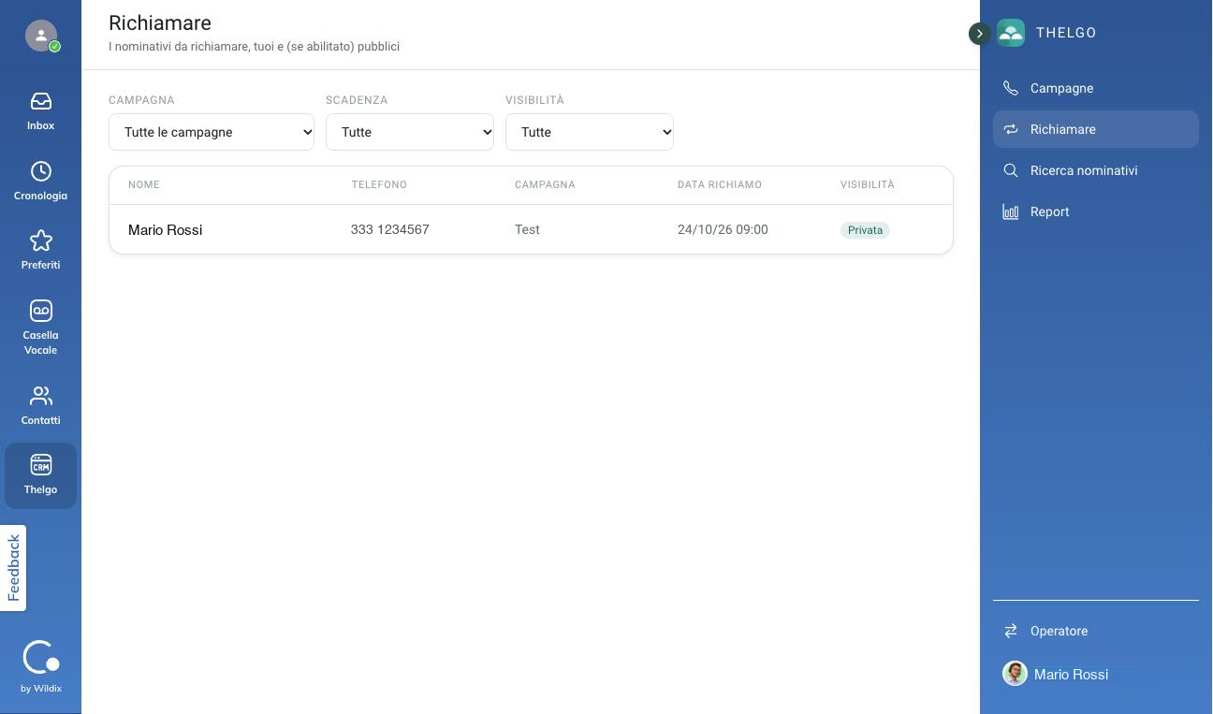The image size is (1213, 714).
Task: Open Preferiti star icon
Action: point(40,240)
